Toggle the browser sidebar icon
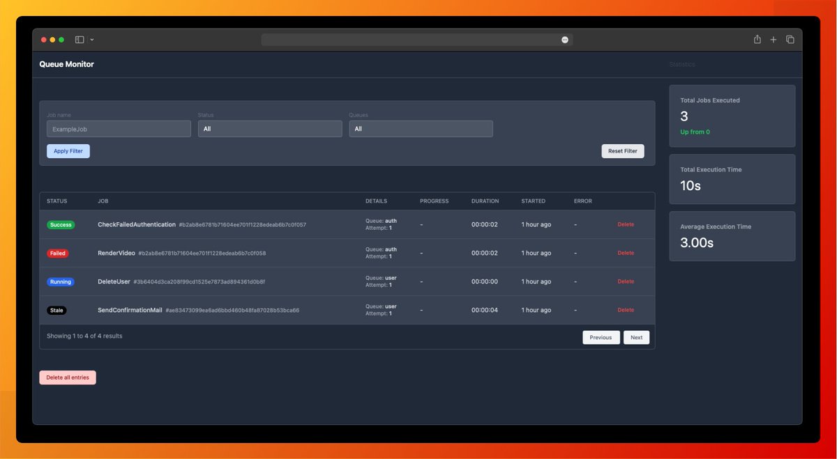Image resolution: width=837 pixels, height=459 pixels. (80, 40)
